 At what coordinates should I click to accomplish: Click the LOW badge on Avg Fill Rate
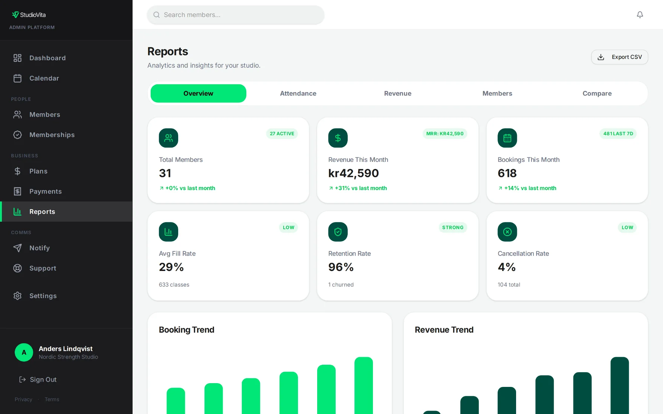pos(289,227)
